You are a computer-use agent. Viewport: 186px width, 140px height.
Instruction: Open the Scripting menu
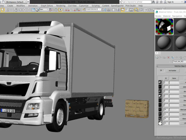coord(96,6)
